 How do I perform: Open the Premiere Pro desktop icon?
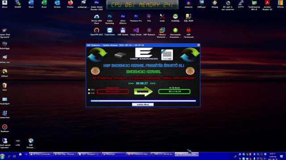136,18
